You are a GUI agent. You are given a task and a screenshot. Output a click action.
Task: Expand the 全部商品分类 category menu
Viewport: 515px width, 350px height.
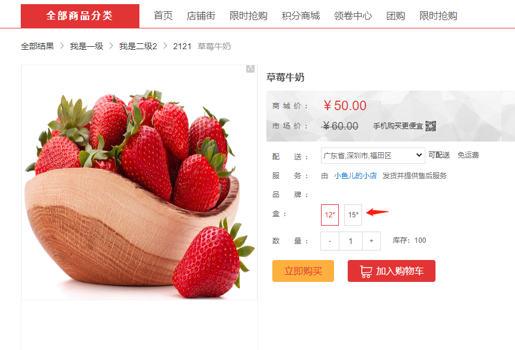(80, 16)
